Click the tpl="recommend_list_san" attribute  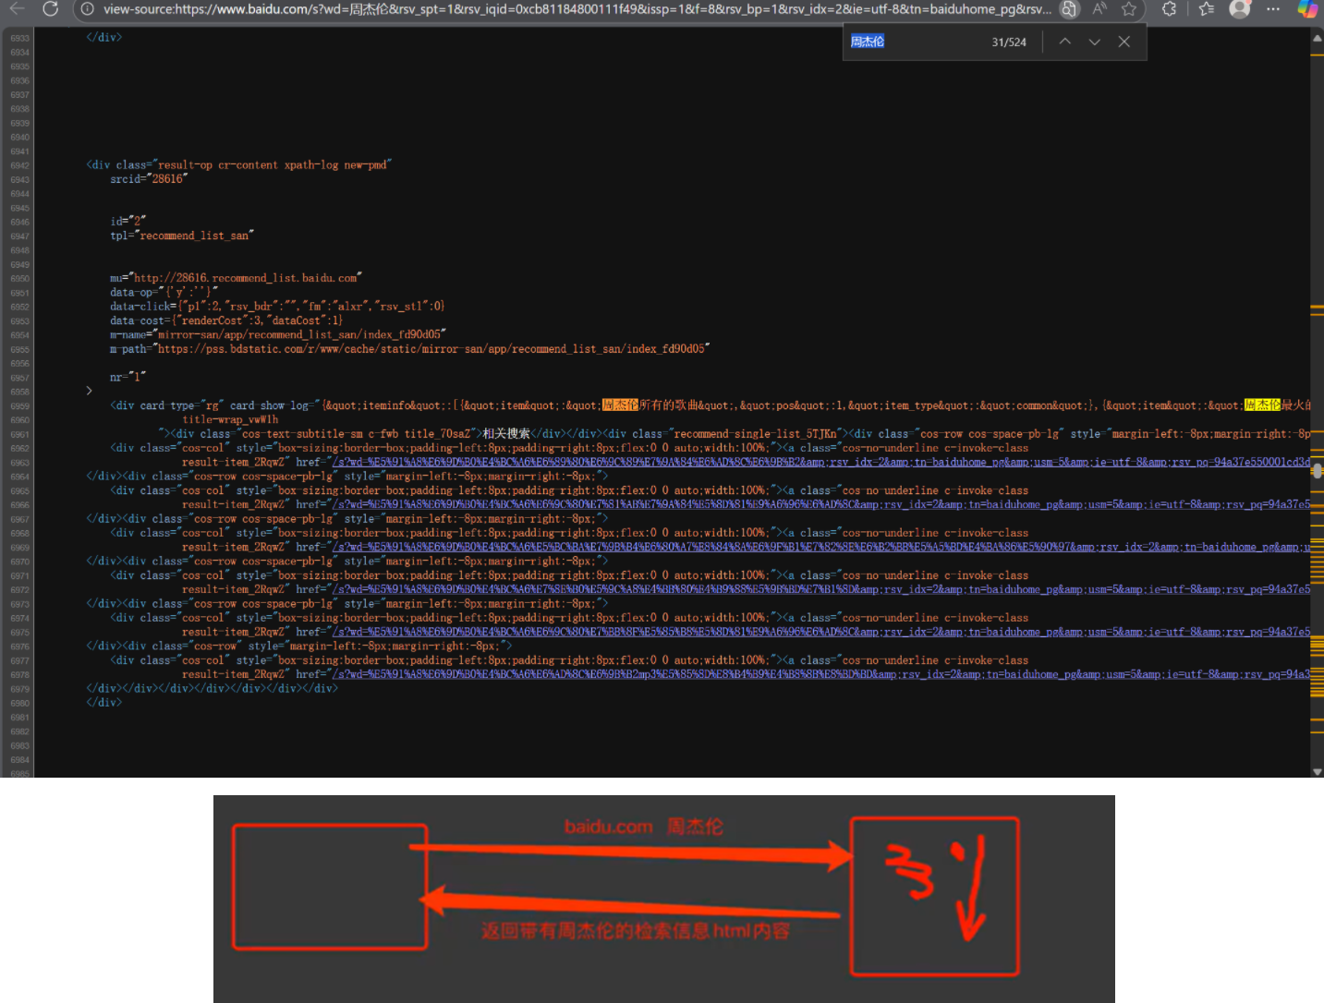[x=182, y=236]
